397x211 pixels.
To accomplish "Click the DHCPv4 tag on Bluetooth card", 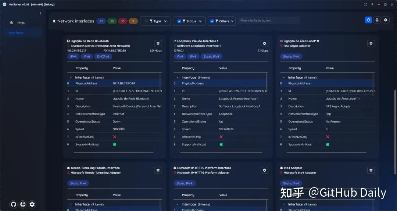I will click(103, 57).
